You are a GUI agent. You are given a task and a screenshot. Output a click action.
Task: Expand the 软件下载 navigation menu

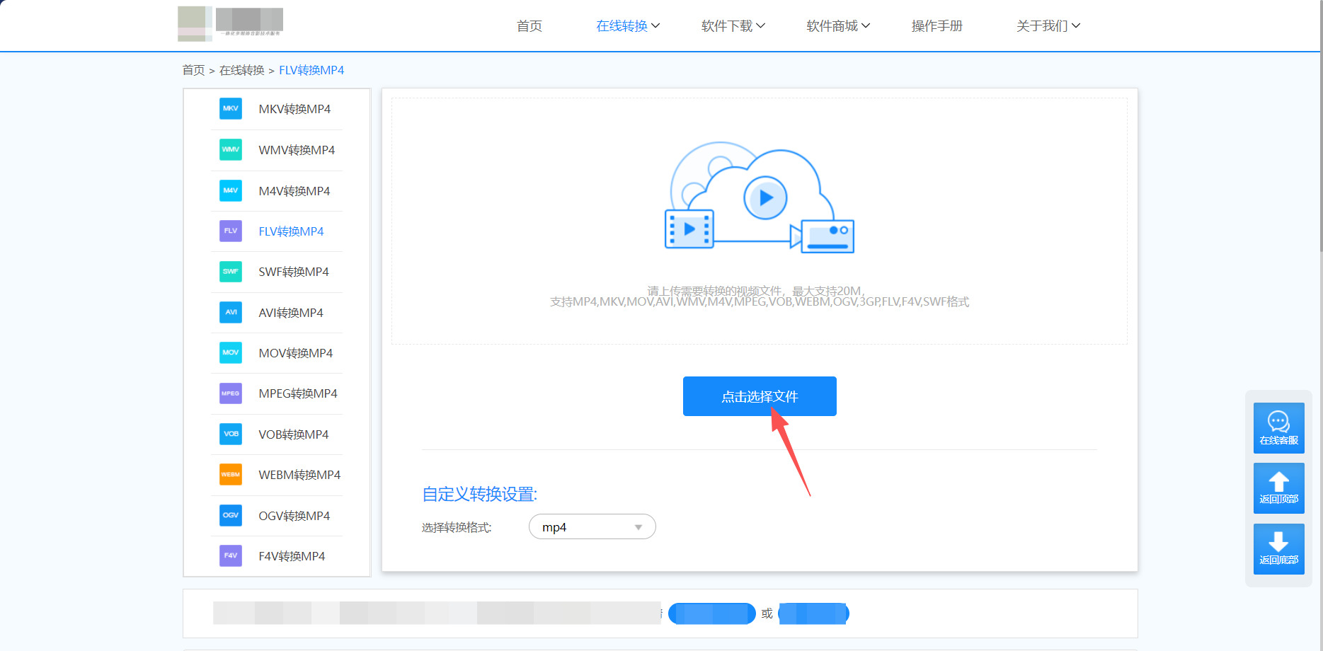click(x=733, y=26)
